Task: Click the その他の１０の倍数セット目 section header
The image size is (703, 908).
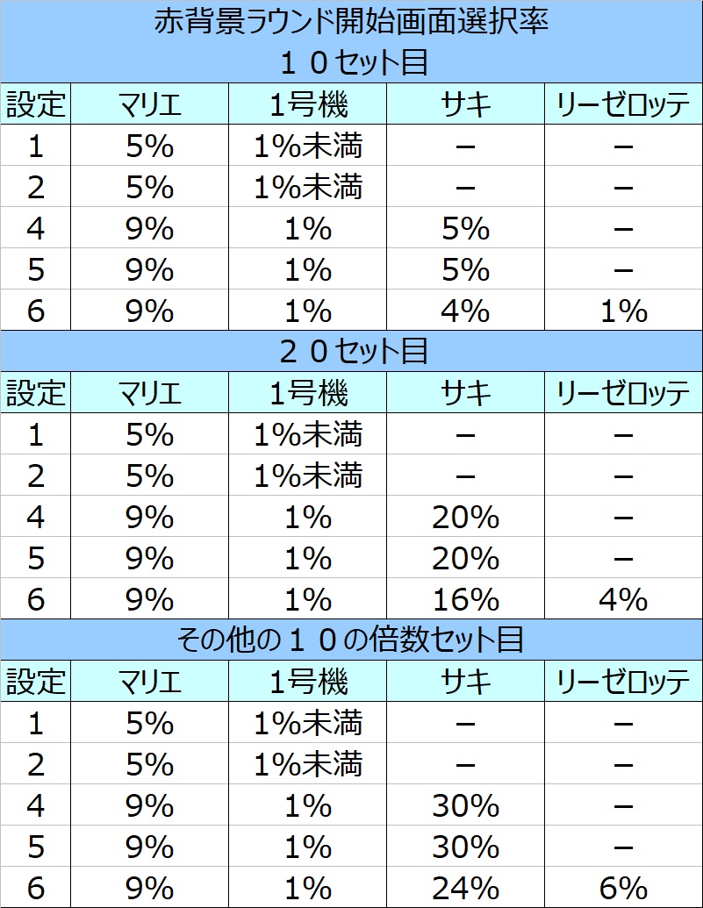Action: point(351,640)
